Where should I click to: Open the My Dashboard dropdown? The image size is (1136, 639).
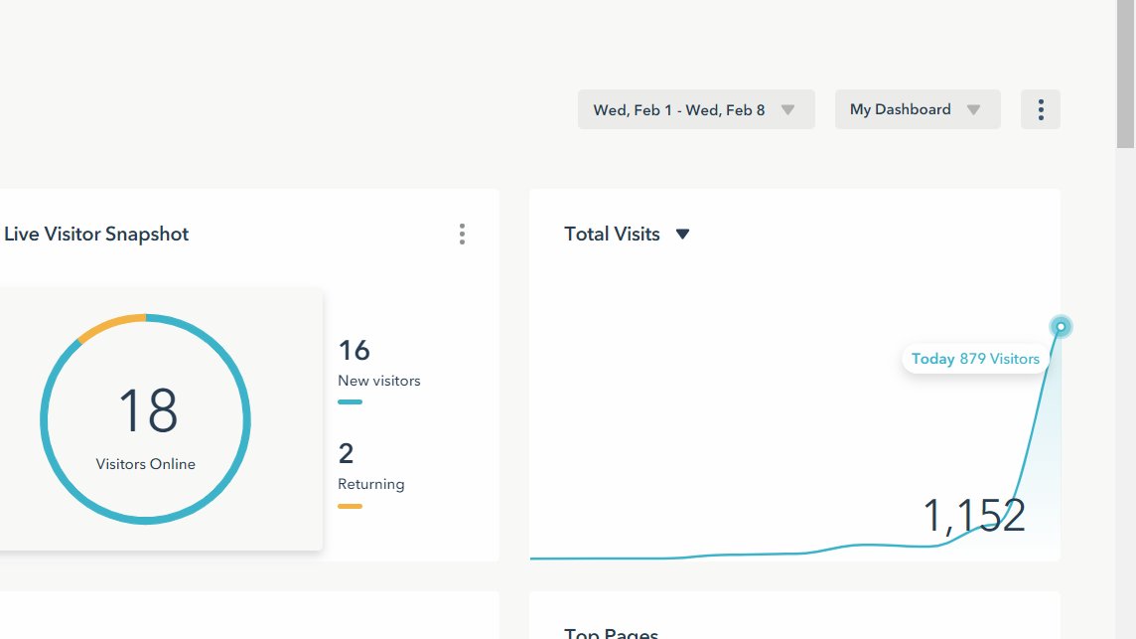(918, 109)
